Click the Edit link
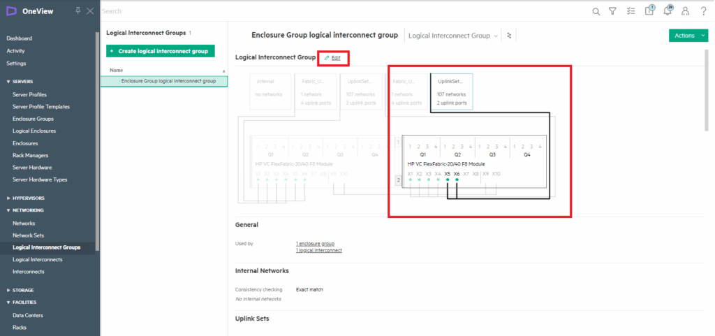 [336, 58]
